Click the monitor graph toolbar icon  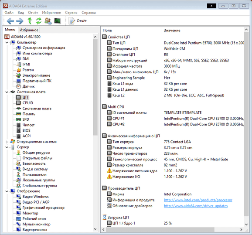[58, 21]
